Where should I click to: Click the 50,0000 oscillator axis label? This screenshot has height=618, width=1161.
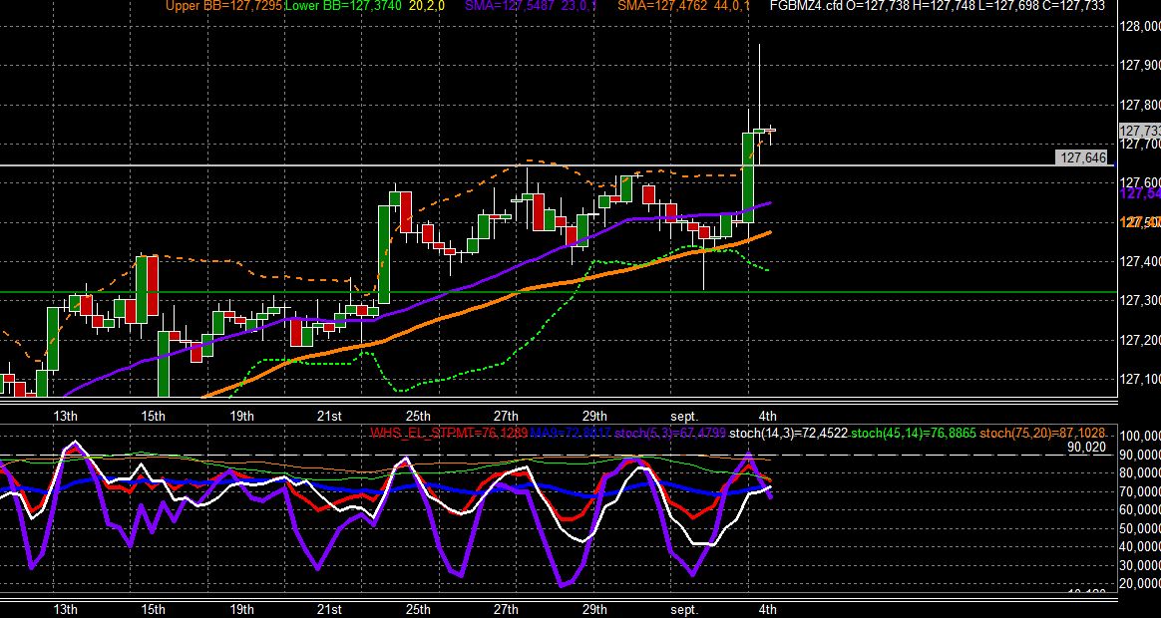[x=1141, y=528]
